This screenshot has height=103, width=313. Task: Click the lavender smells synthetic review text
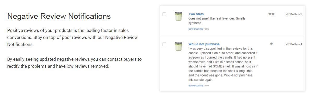click(217, 21)
